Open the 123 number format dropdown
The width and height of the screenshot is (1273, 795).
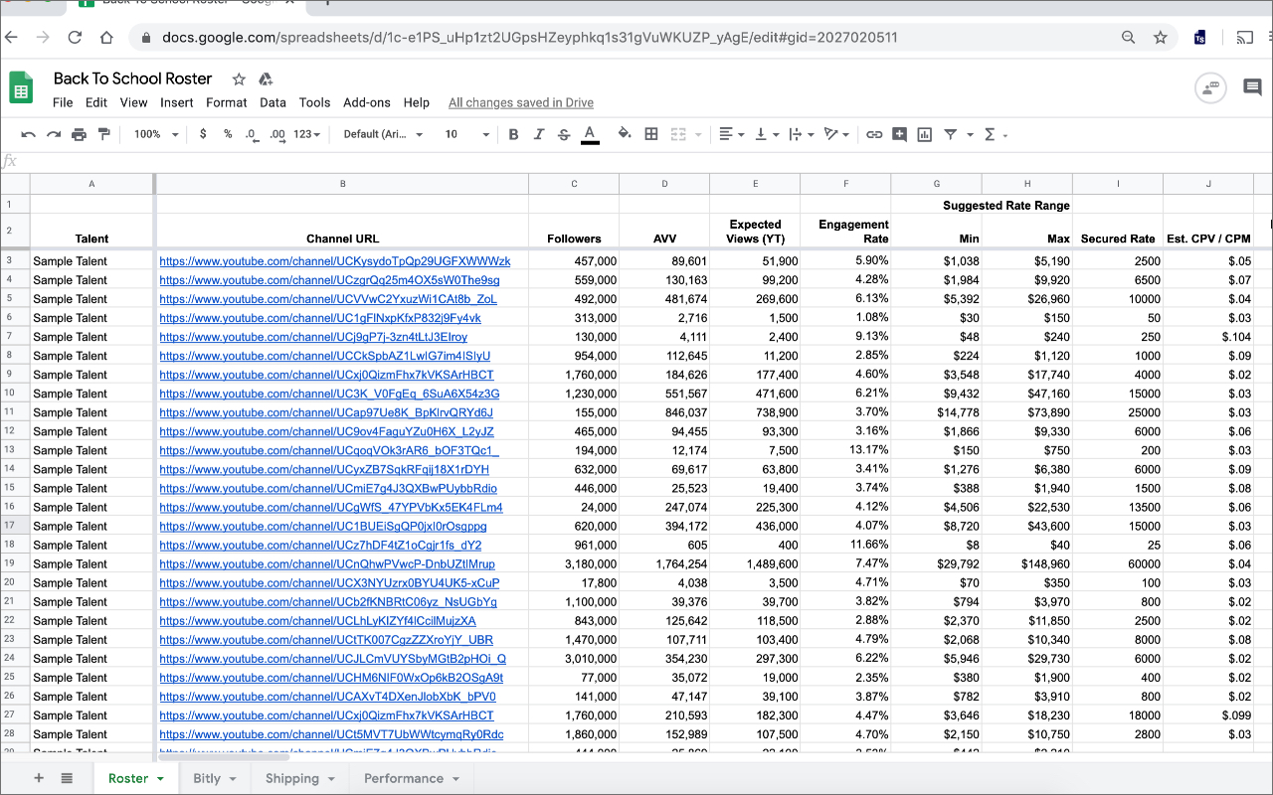click(306, 134)
